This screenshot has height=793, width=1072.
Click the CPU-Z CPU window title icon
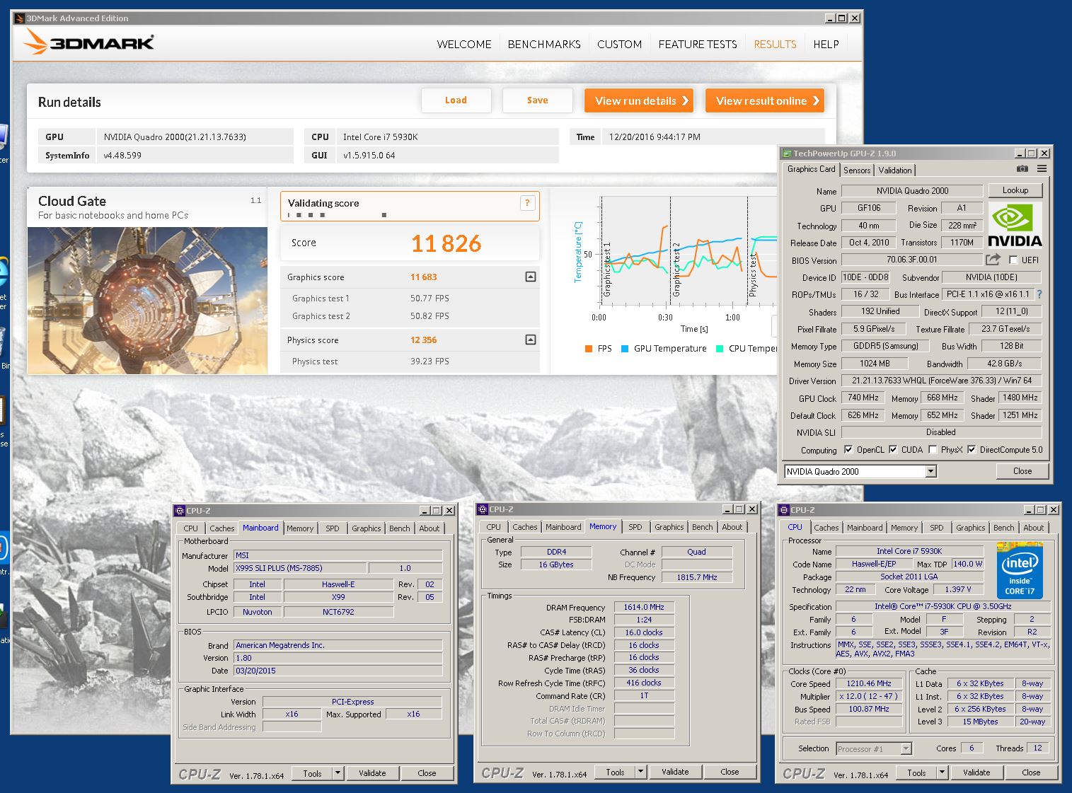(784, 510)
